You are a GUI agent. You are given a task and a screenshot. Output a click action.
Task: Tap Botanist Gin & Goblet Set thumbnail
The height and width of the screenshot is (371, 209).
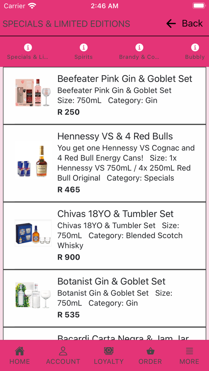[33, 295]
